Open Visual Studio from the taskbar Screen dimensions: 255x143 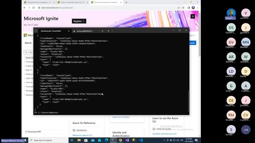click(x=127, y=140)
